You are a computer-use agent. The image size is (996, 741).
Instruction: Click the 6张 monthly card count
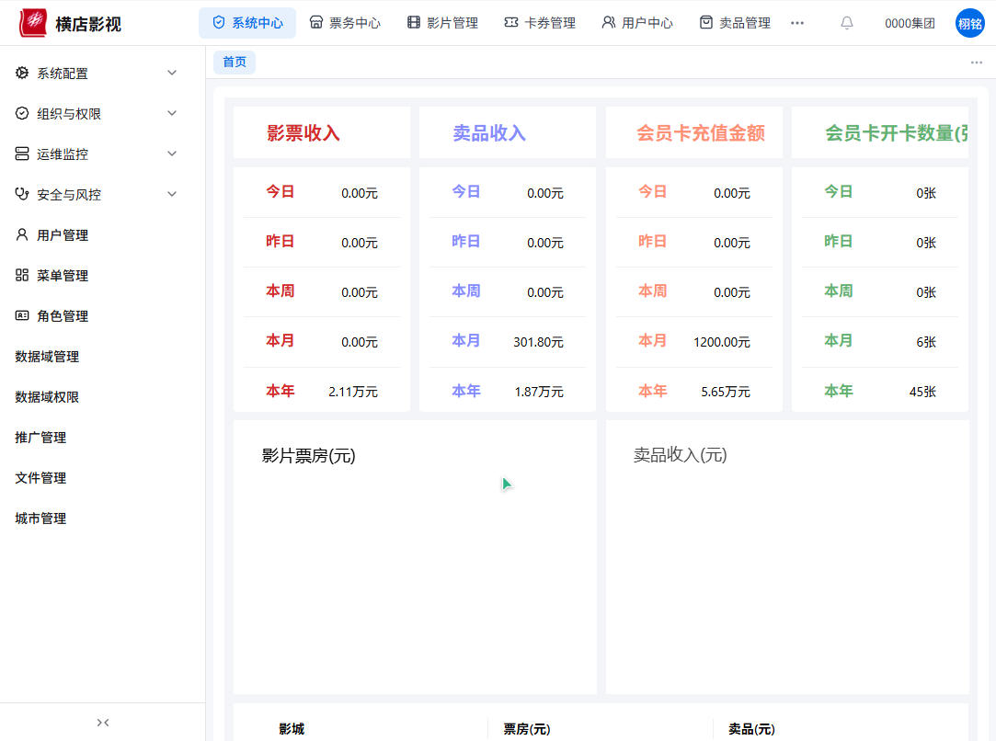coord(926,342)
